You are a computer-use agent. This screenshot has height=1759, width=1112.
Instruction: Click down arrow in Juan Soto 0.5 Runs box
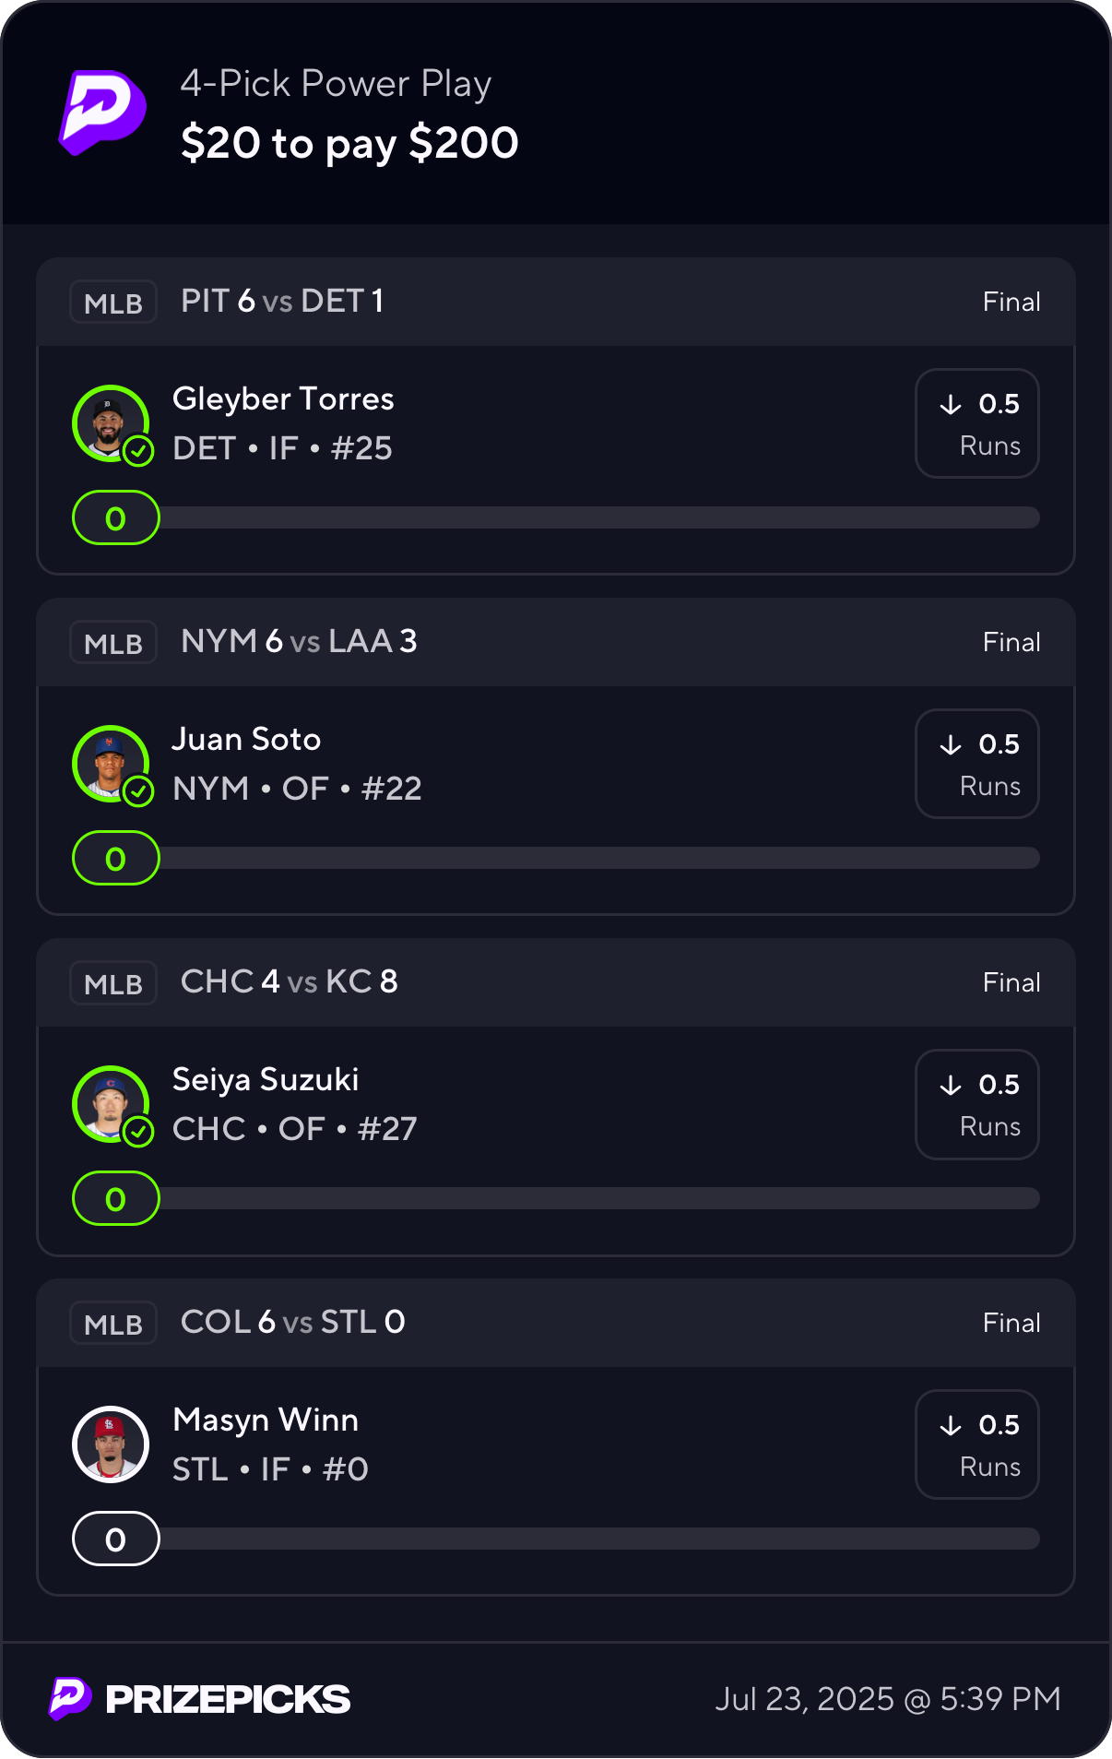pos(951,745)
